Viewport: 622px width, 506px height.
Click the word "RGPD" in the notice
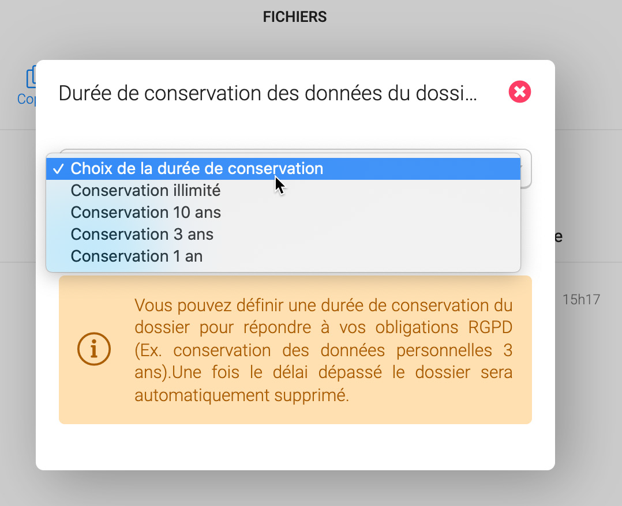coord(488,327)
